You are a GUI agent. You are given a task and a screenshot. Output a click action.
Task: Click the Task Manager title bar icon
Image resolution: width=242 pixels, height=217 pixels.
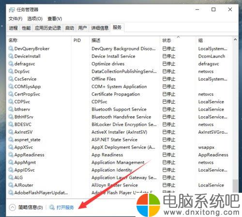[12, 10]
